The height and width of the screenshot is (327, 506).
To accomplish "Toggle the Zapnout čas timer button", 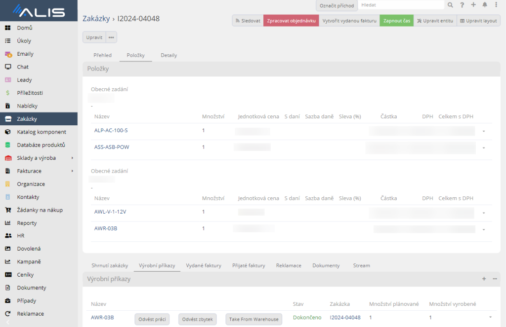I will 396,21.
